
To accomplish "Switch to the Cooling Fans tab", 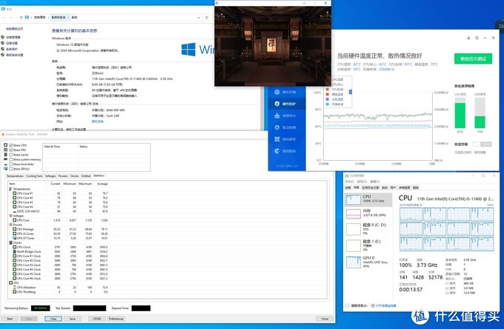I will pyautogui.click(x=34, y=176).
